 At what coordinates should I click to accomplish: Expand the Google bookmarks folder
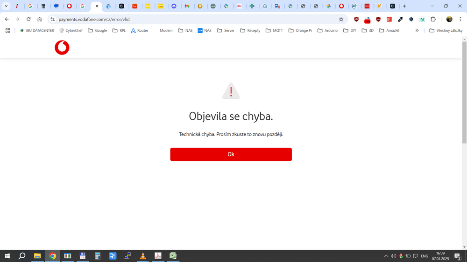click(98, 30)
